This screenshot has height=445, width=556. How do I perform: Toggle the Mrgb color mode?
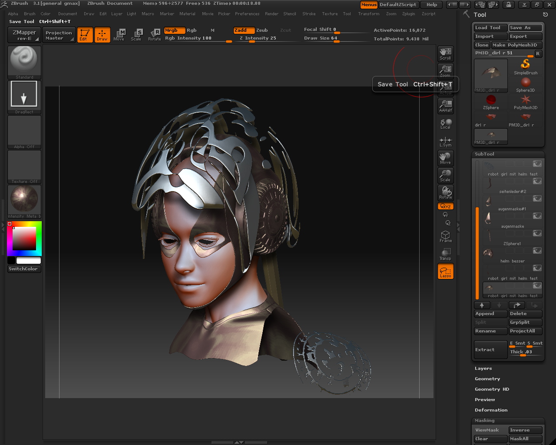coord(175,30)
